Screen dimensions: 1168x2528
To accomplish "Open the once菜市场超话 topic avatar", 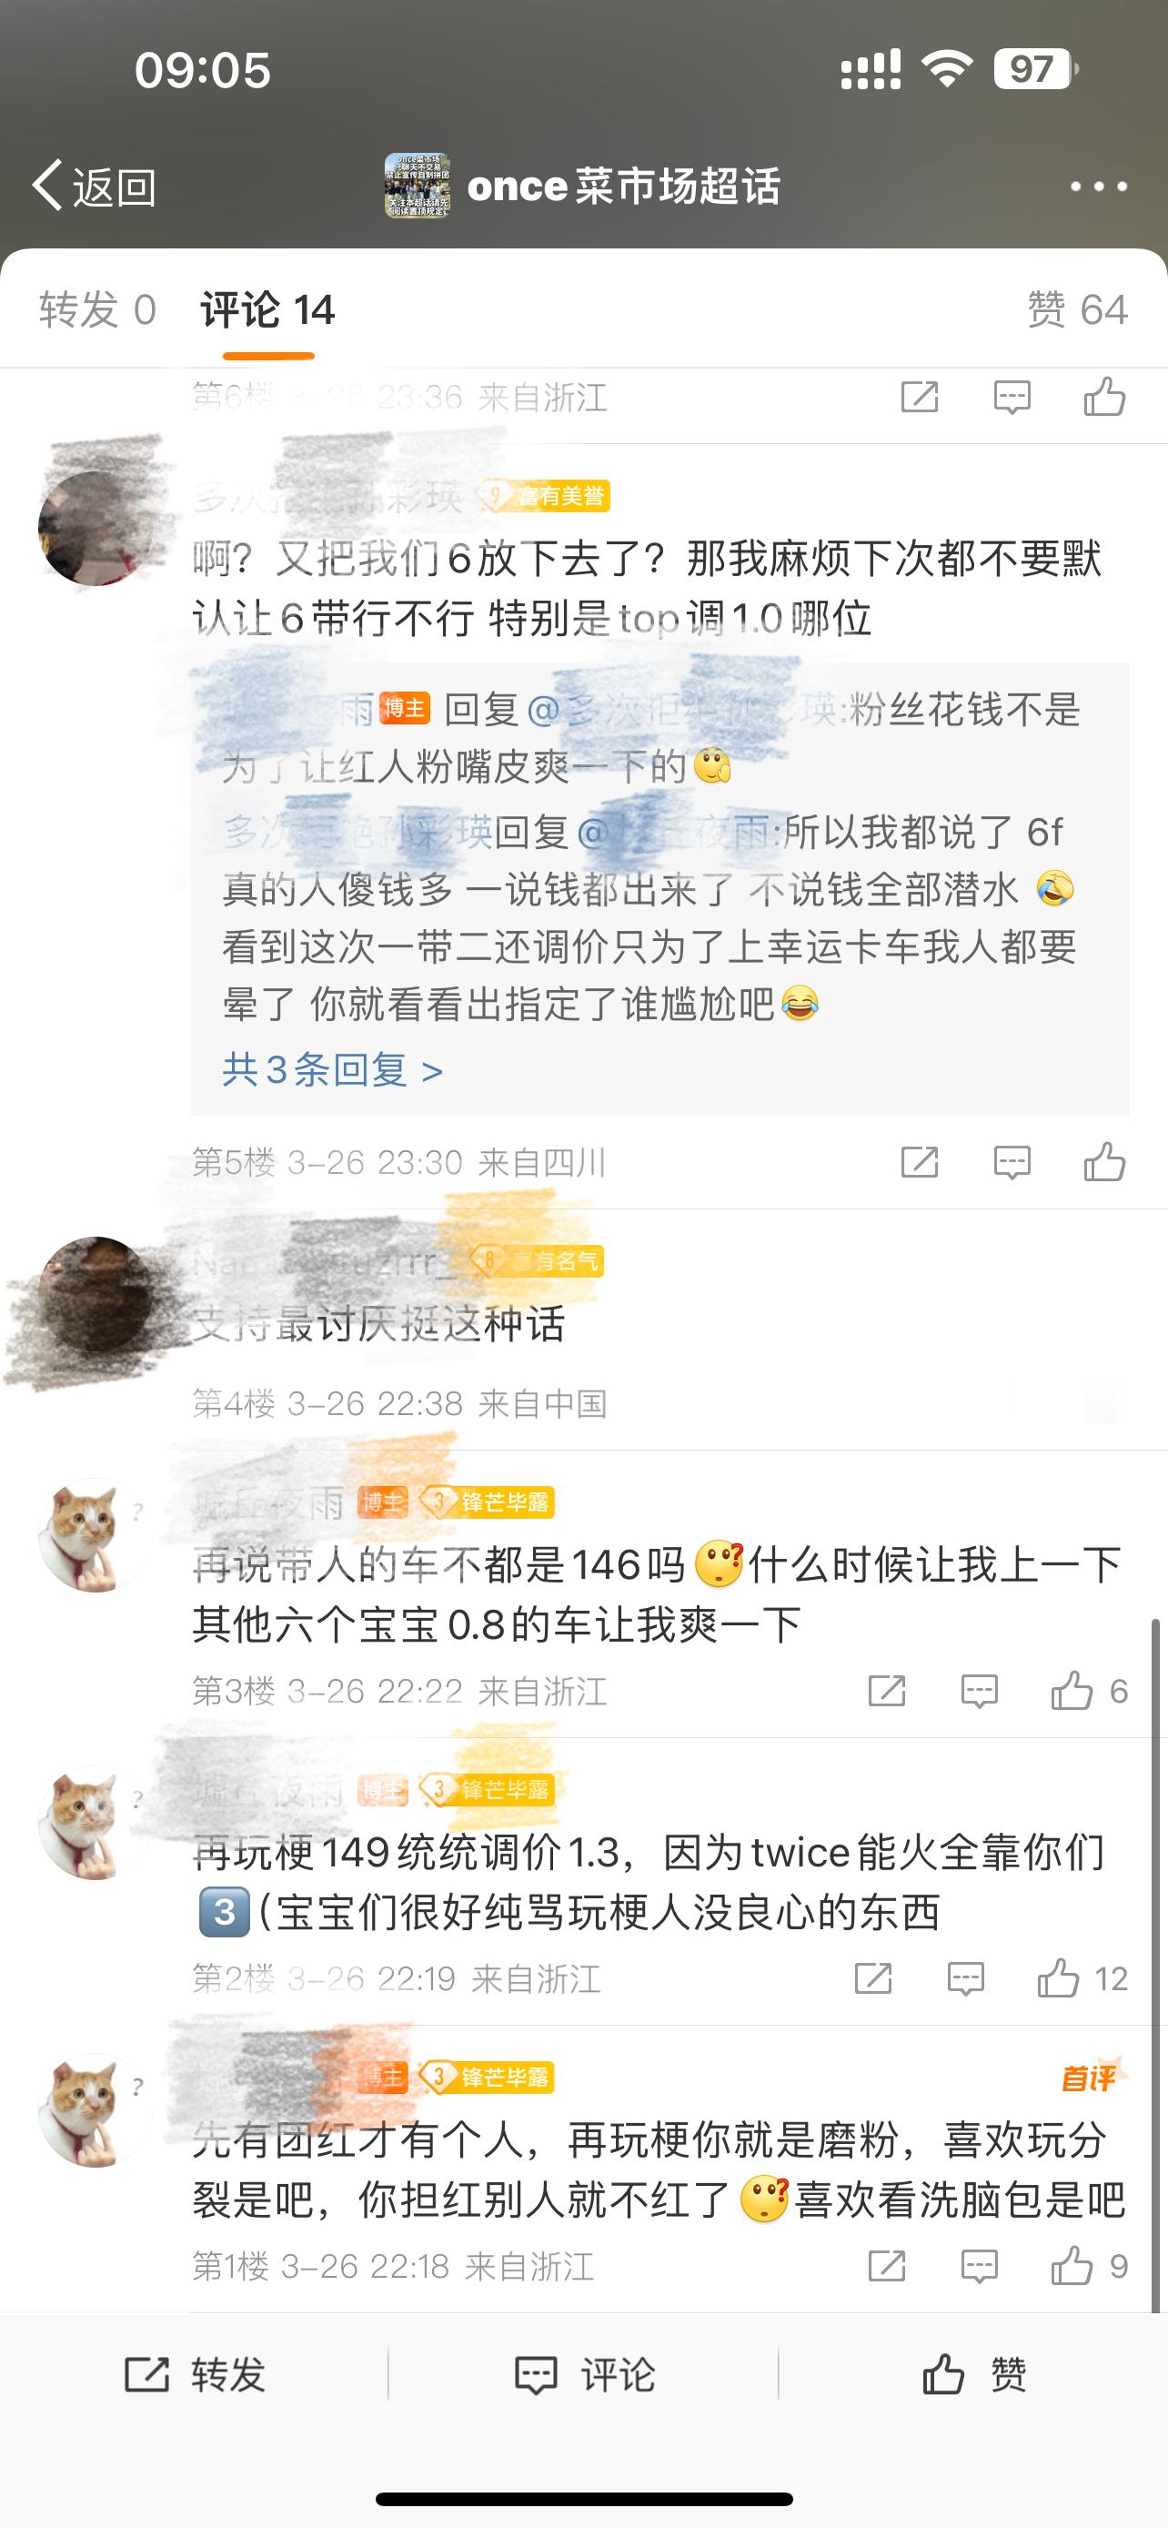I will tap(417, 185).
